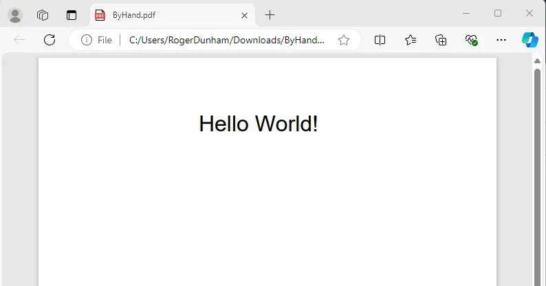Click the address bar file path

pos(227,40)
